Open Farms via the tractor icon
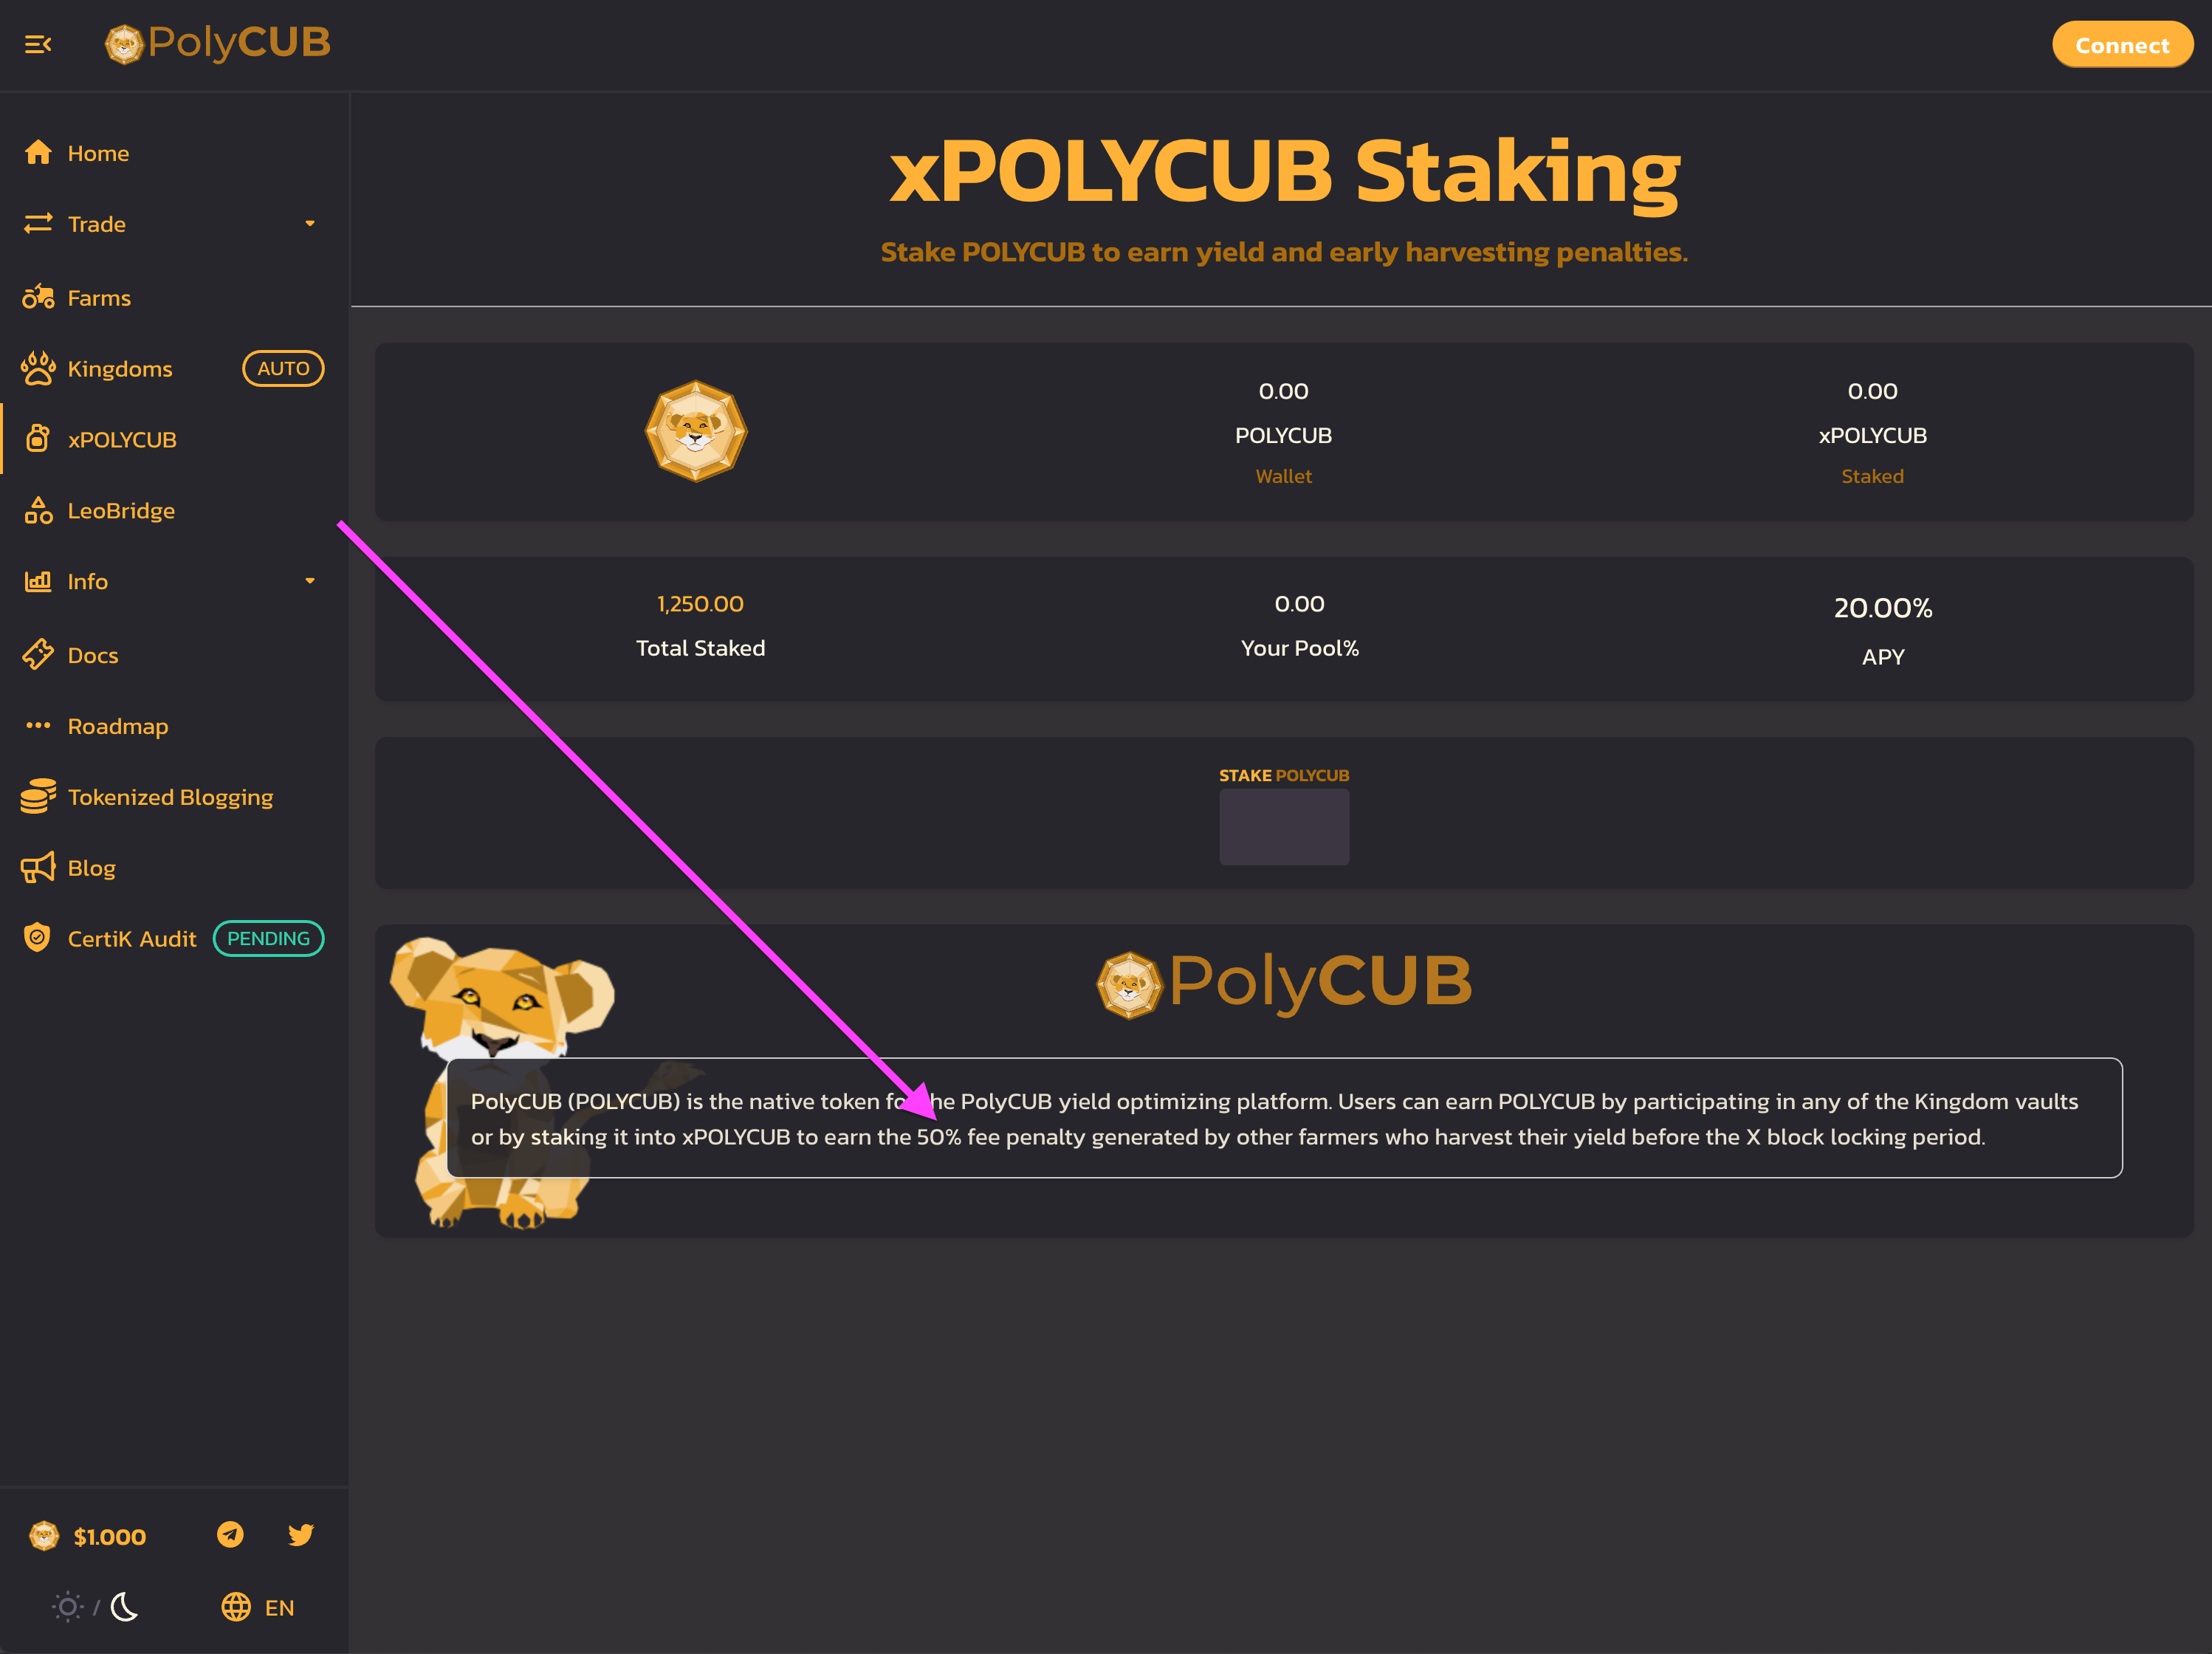 (38, 297)
